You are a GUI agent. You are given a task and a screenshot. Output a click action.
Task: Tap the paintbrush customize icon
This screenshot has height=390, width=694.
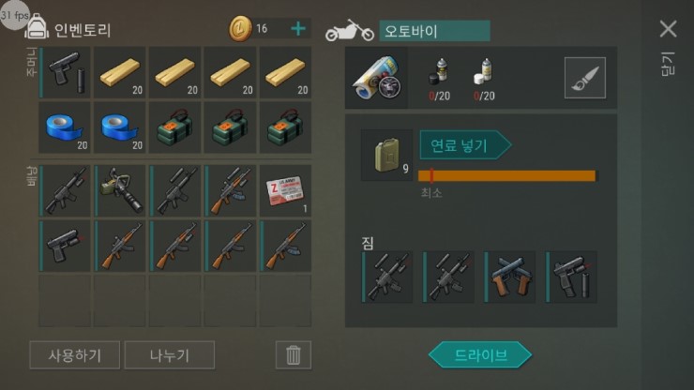584,78
